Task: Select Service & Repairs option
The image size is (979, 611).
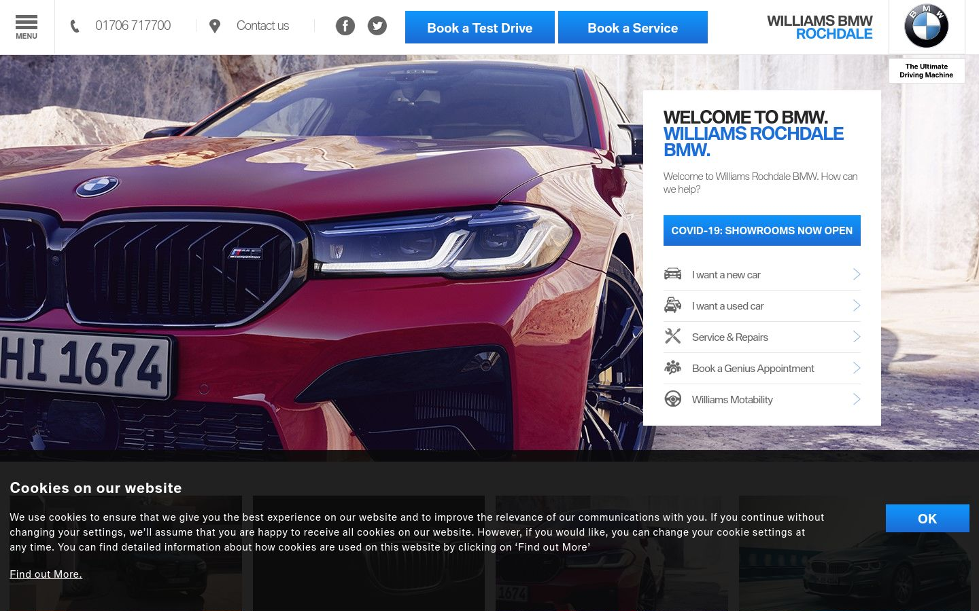Action: [730, 337]
